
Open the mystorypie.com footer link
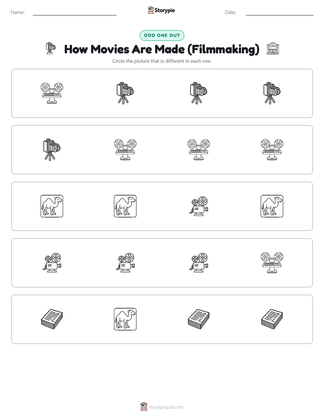166,407
